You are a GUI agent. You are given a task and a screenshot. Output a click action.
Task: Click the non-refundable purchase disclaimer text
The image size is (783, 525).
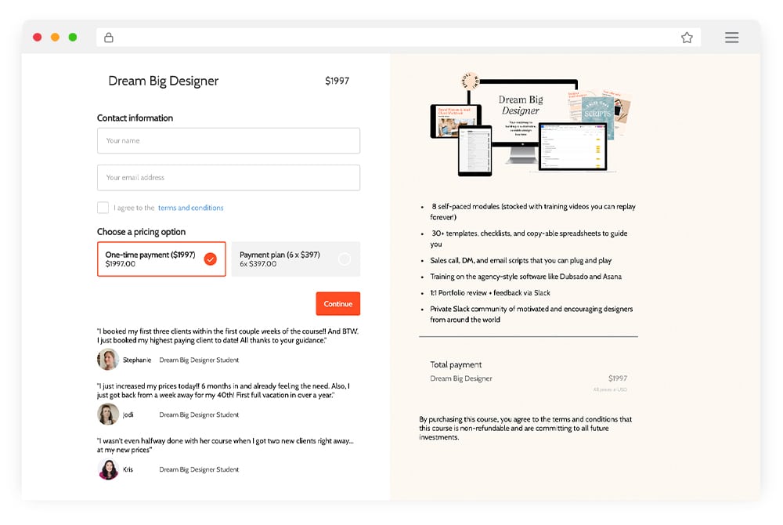tap(525, 428)
